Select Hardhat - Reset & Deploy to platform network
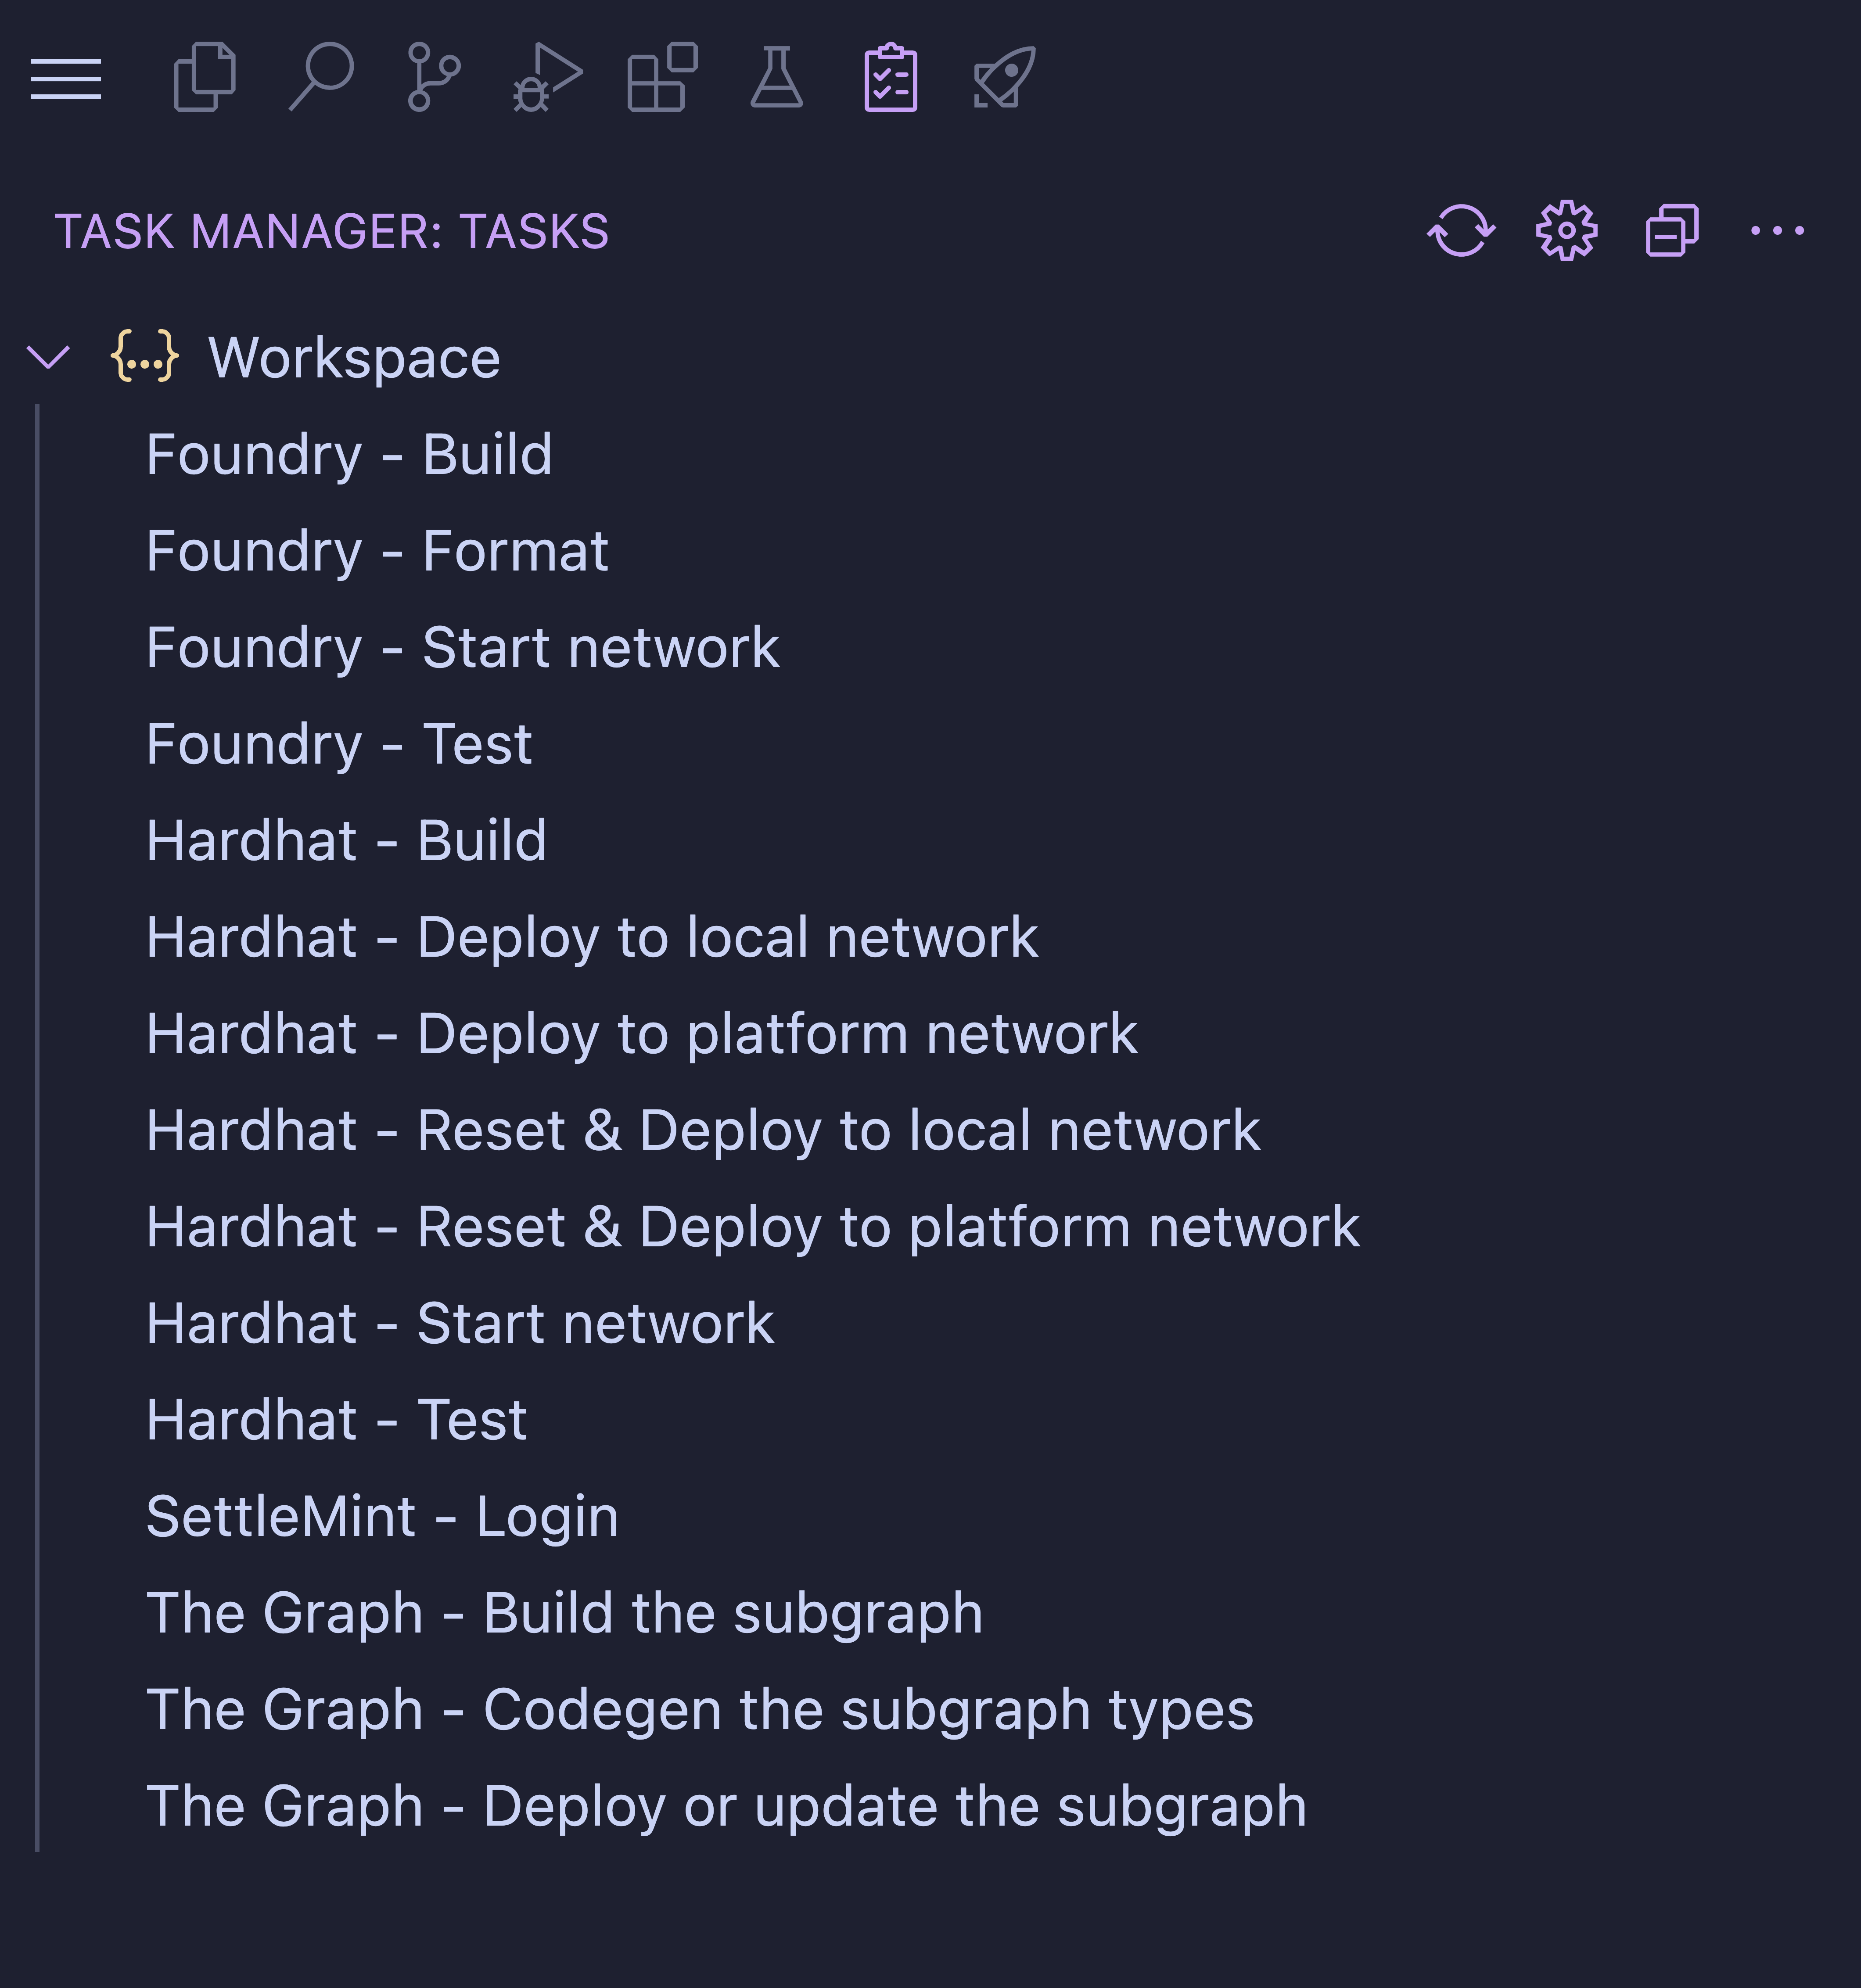1861x1988 pixels. 752,1227
